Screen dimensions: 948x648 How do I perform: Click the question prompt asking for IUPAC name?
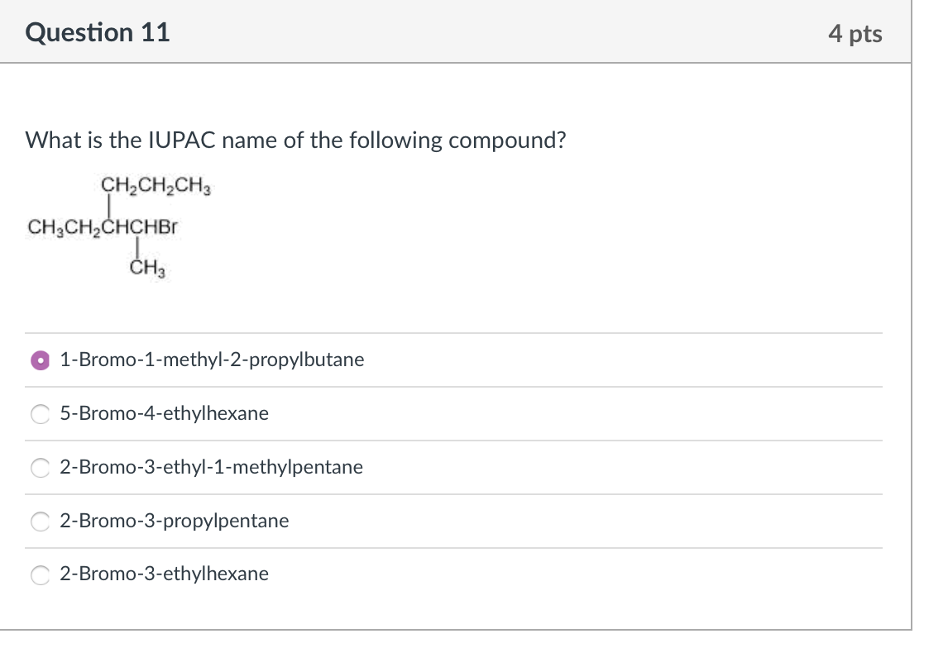294,140
